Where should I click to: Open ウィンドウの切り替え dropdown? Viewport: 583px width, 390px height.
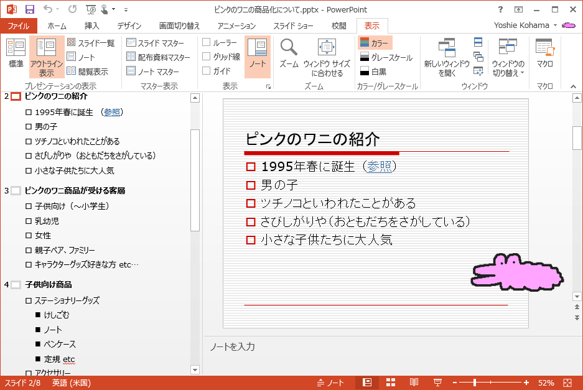tap(508, 58)
